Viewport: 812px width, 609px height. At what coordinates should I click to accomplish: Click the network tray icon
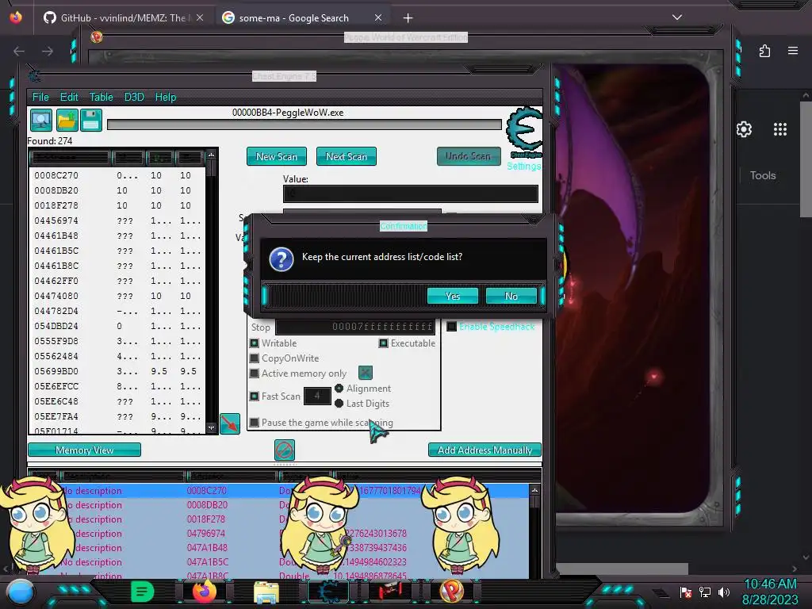pos(705,592)
